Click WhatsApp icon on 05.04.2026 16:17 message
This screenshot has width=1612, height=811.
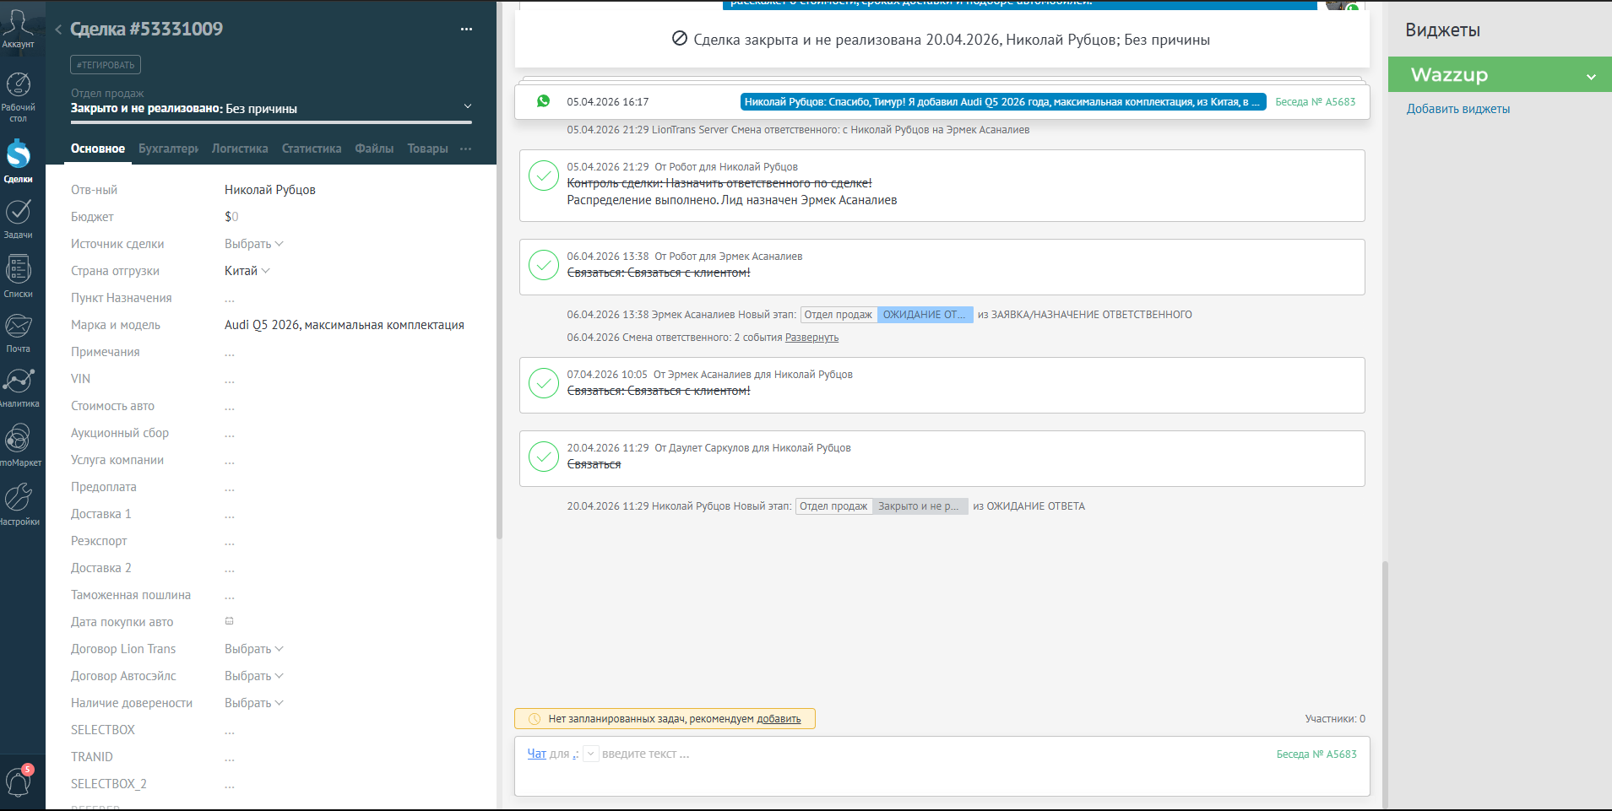(x=544, y=101)
